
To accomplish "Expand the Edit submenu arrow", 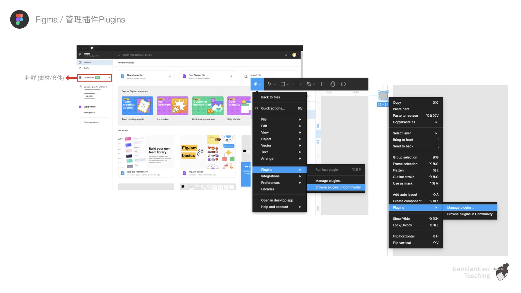I will [x=300, y=126].
